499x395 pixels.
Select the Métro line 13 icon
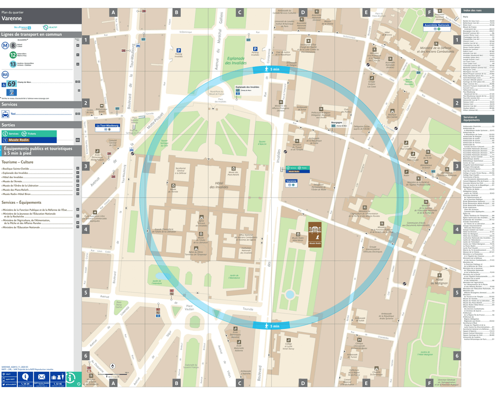coord(13,64)
